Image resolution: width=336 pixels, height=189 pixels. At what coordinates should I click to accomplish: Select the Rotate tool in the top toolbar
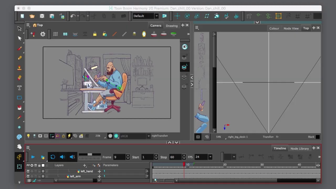coord(187,16)
